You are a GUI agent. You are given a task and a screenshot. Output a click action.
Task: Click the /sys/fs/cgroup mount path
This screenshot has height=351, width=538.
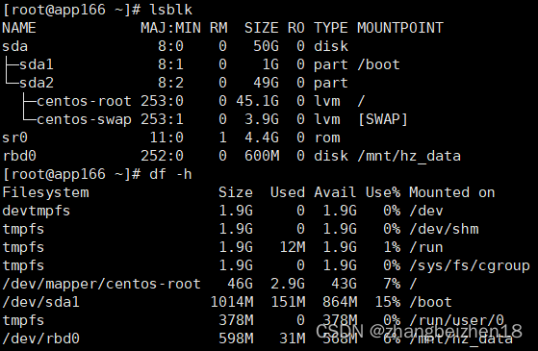pos(470,266)
